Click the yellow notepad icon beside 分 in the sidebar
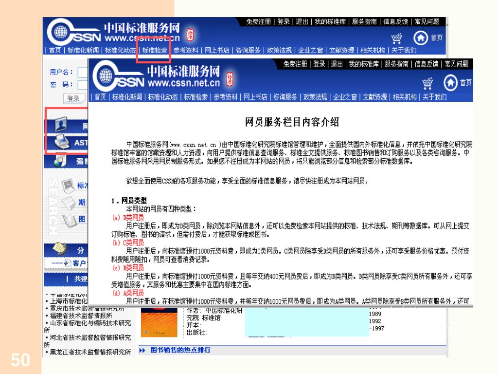Viewport: 498px width, 374px height. coord(60,248)
